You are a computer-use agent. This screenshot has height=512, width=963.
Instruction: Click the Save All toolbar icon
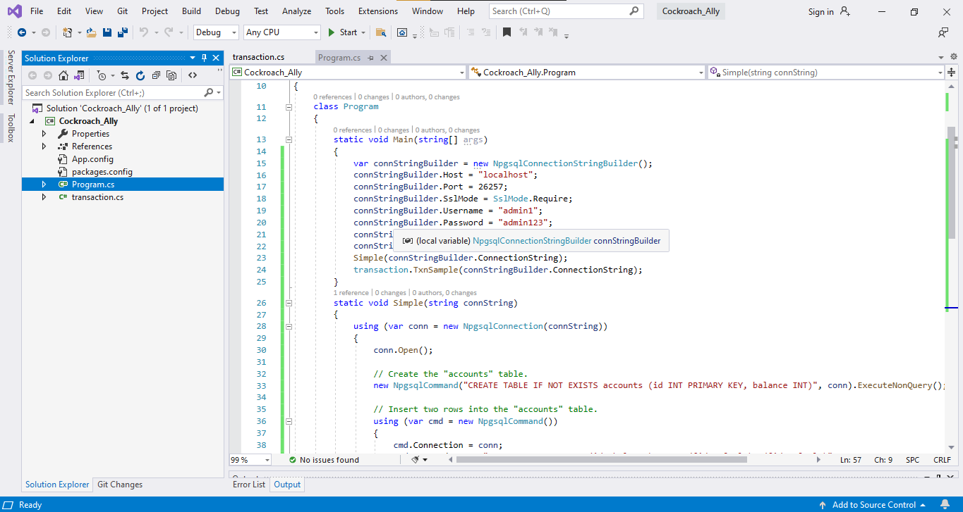(122, 32)
